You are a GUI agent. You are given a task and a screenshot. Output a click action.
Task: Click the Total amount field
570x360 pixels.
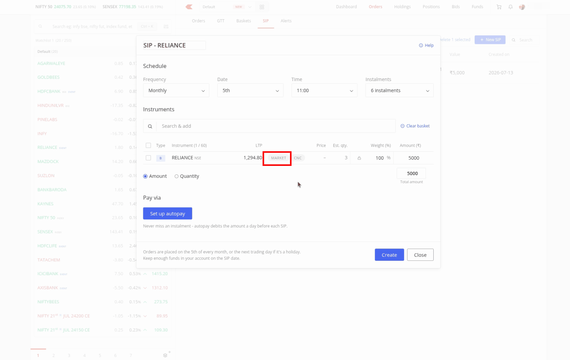(x=412, y=174)
